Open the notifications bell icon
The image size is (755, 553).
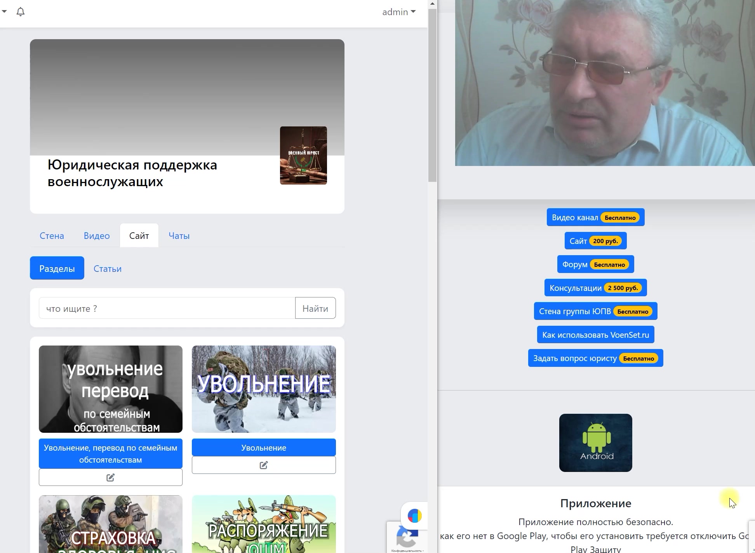[21, 12]
